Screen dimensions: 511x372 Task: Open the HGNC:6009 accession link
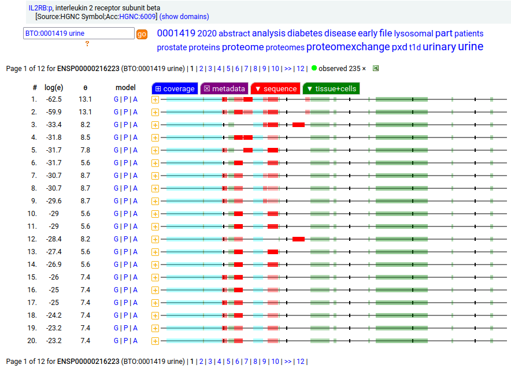(x=138, y=17)
